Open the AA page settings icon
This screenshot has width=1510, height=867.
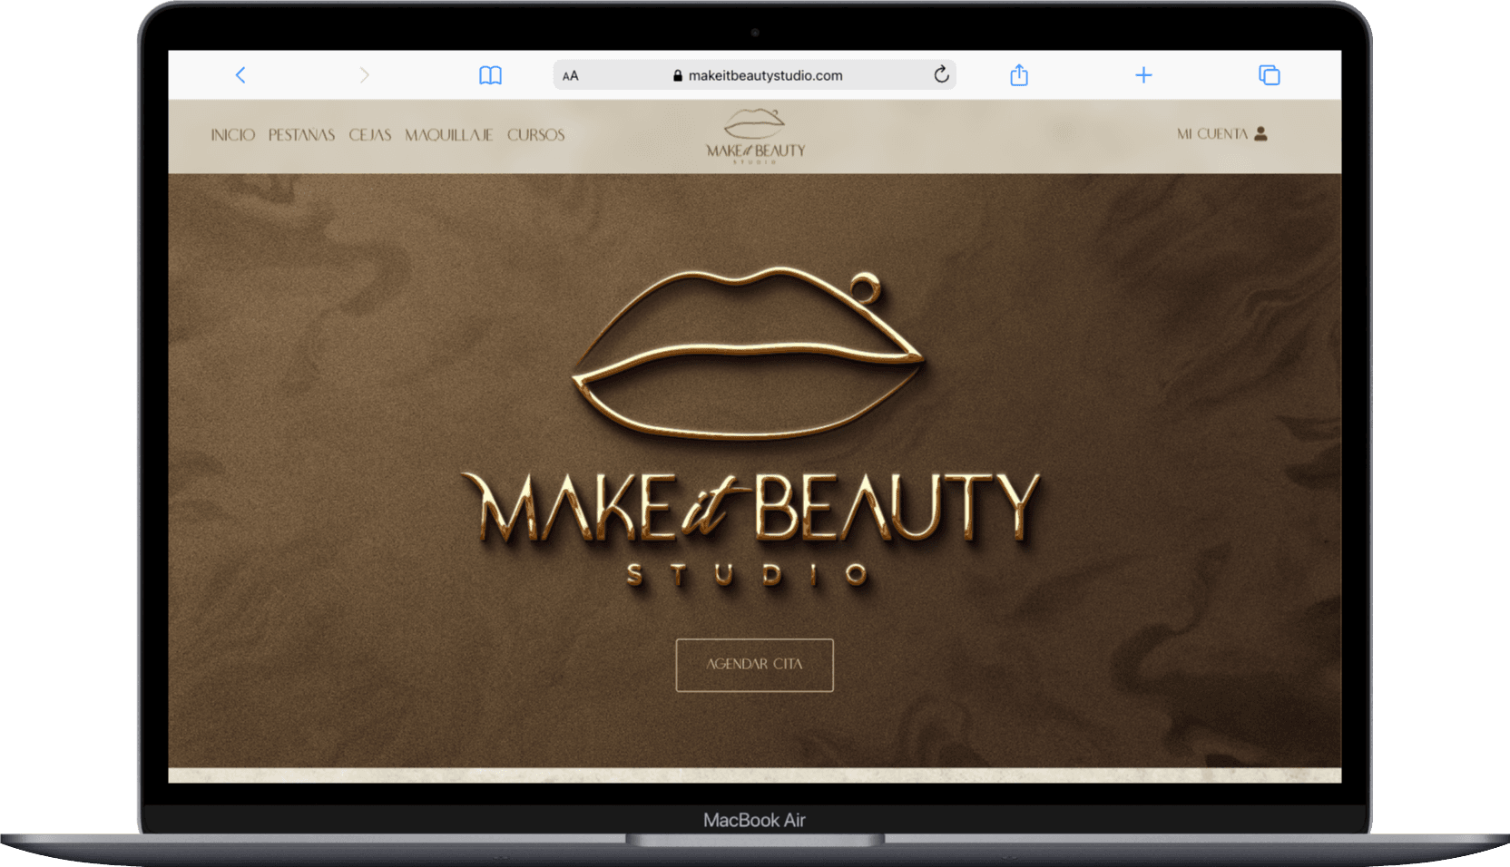click(570, 75)
